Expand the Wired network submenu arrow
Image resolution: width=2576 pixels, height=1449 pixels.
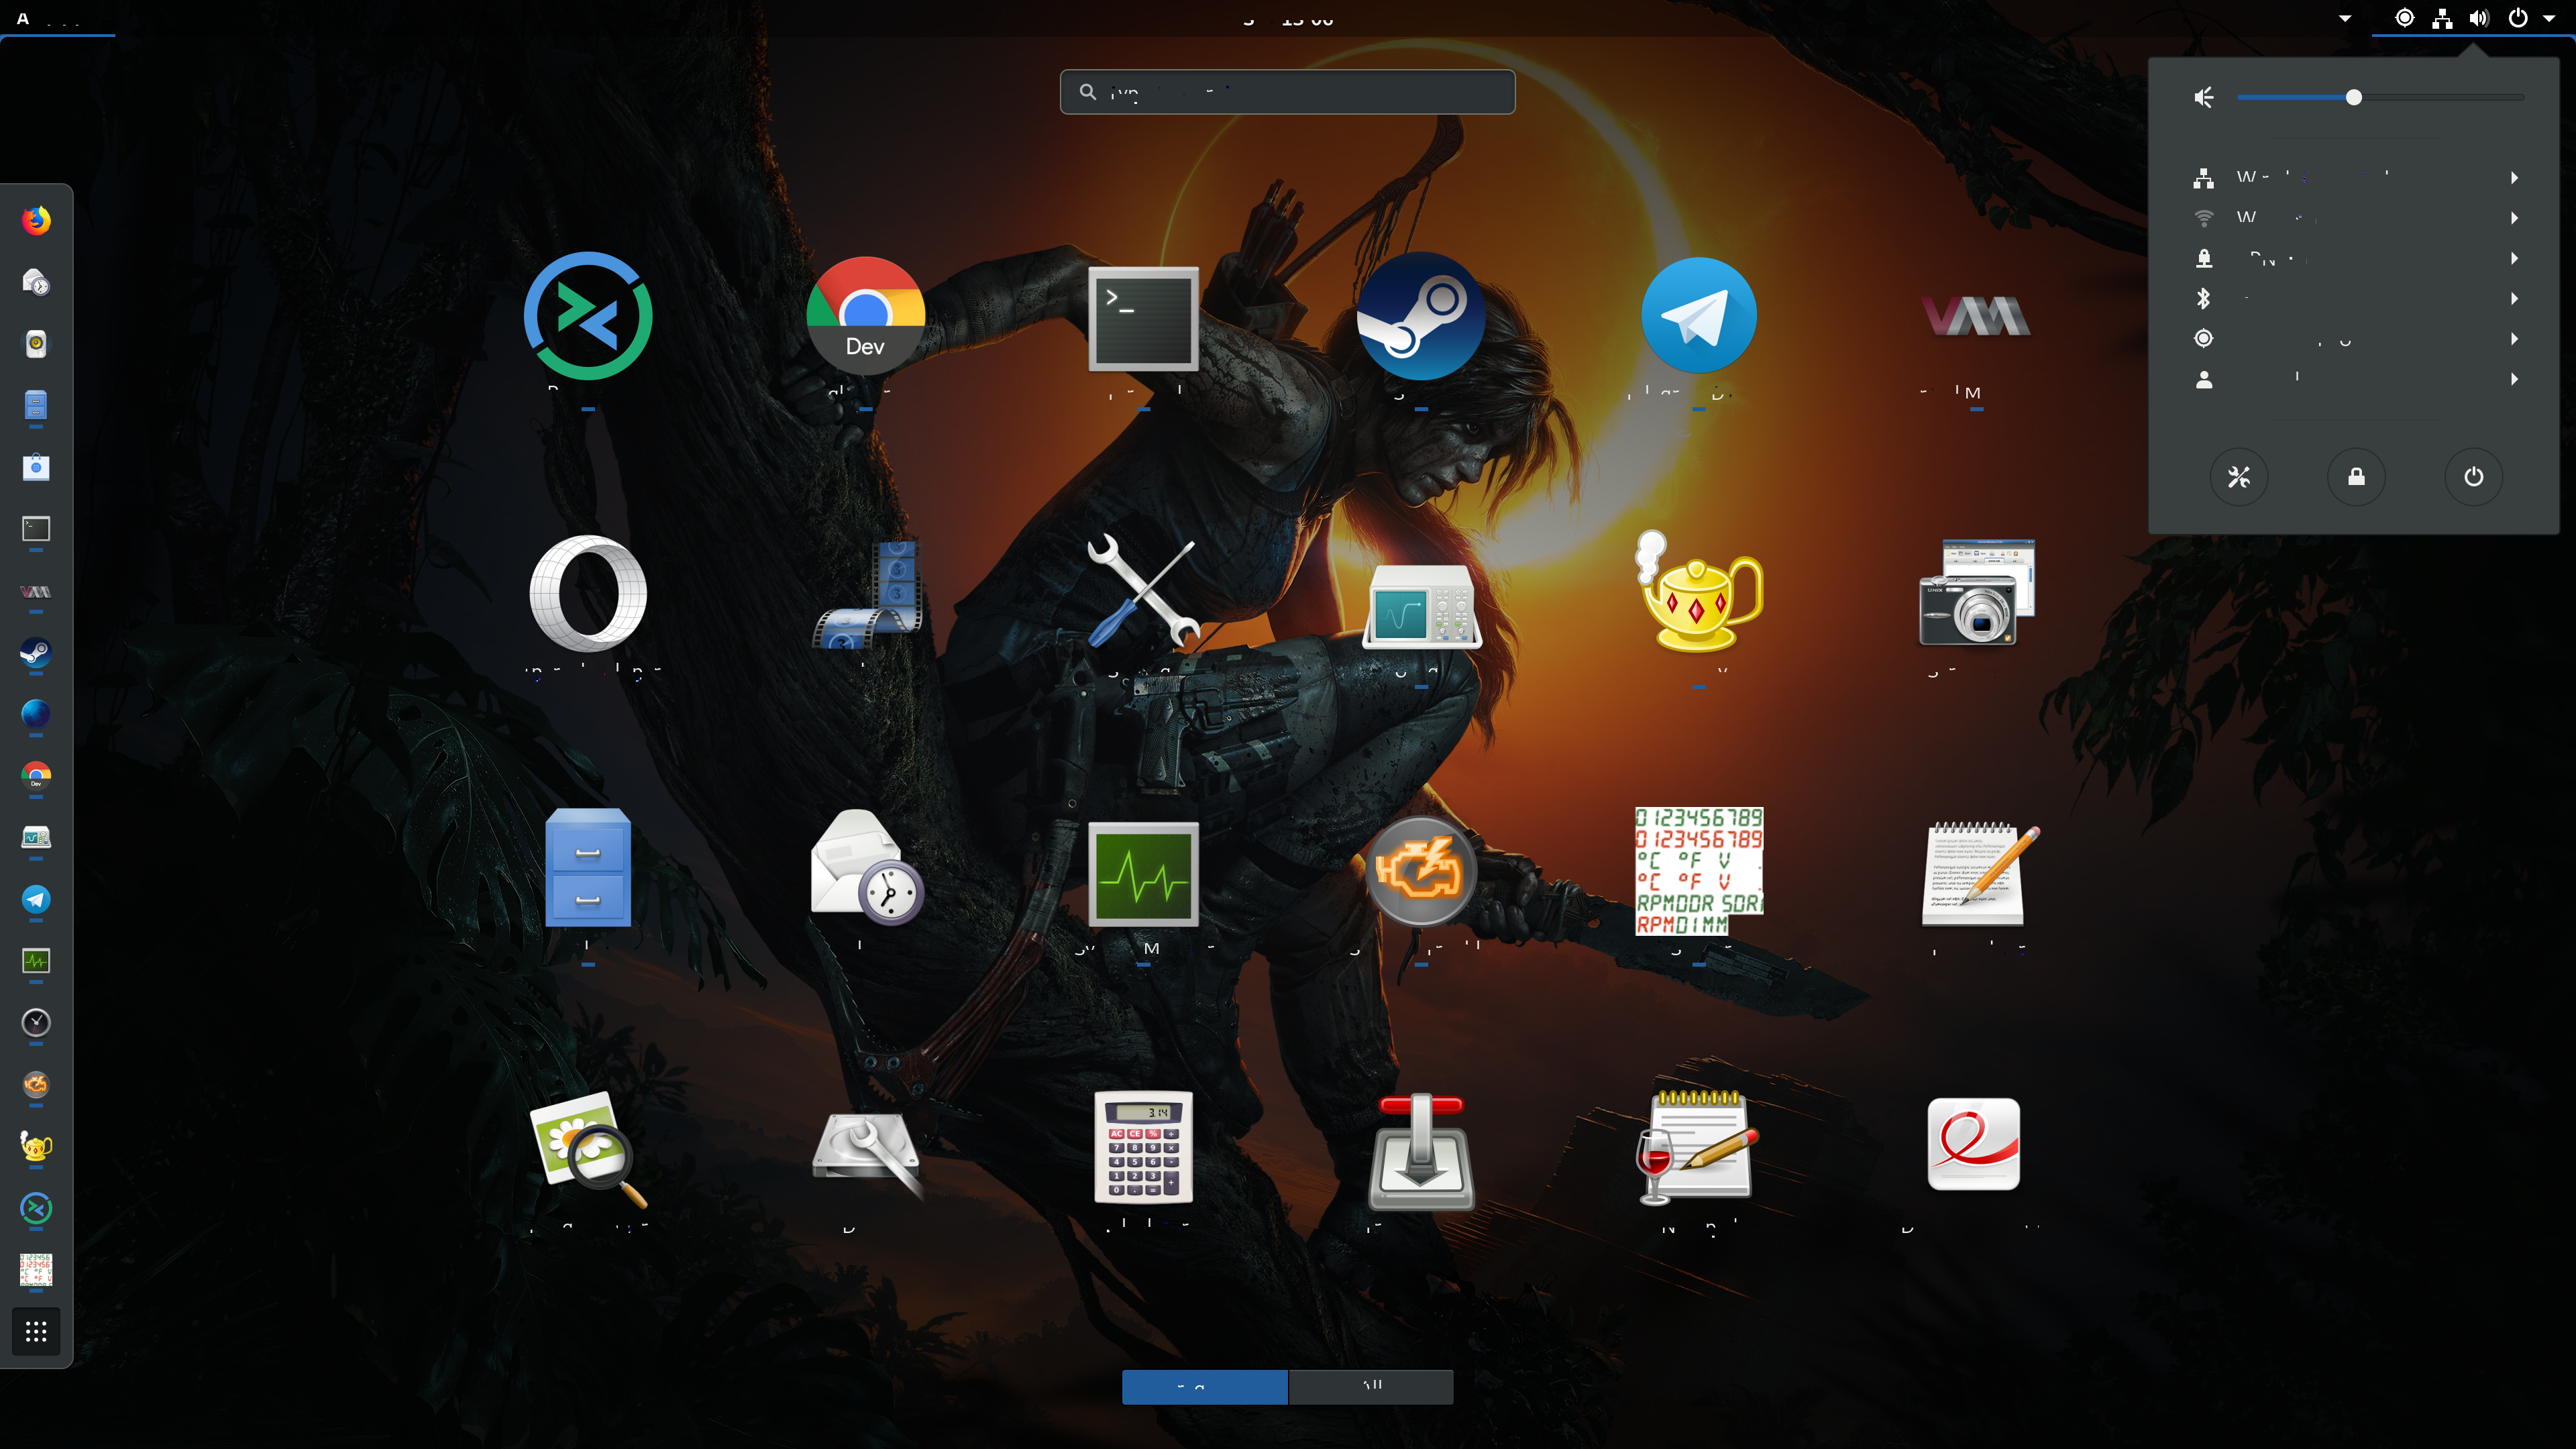click(2514, 178)
